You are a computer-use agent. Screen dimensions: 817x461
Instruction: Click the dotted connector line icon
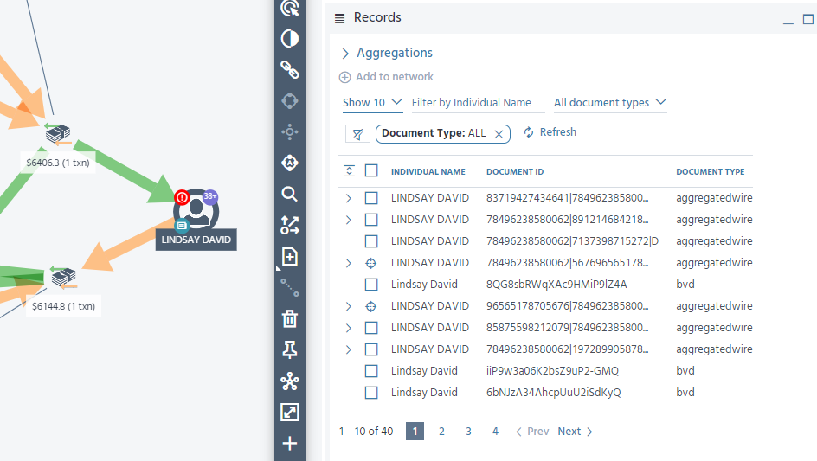tap(290, 287)
